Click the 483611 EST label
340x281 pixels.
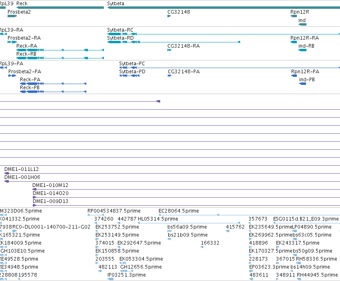tap(259, 275)
